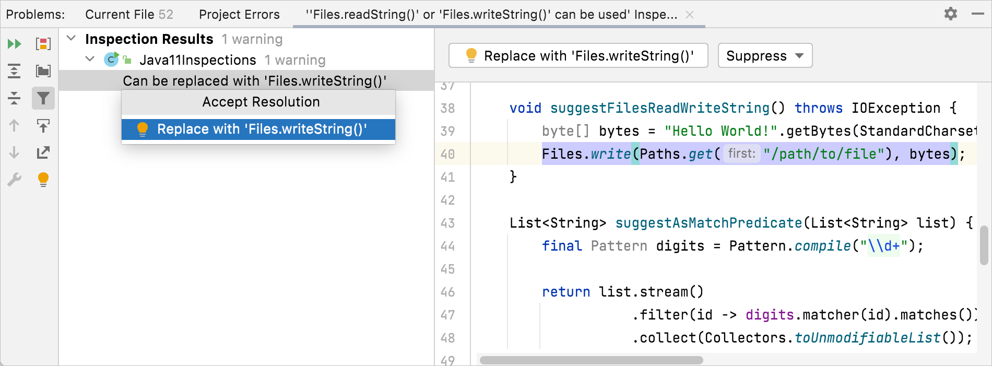Rerun inspection with green double-arrow icon
The image size is (992, 366).
pyautogui.click(x=14, y=44)
